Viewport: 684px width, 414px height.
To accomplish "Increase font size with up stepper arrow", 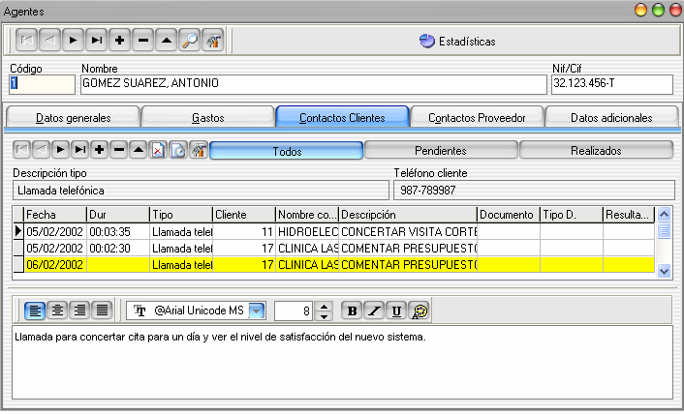I will pos(325,306).
